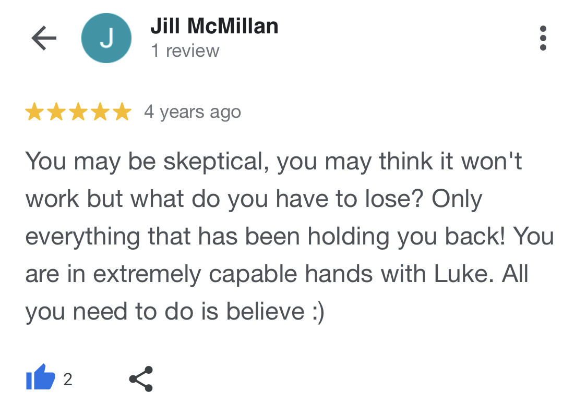Share this review via share icon
This screenshot has width=587, height=416.
tap(141, 379)
